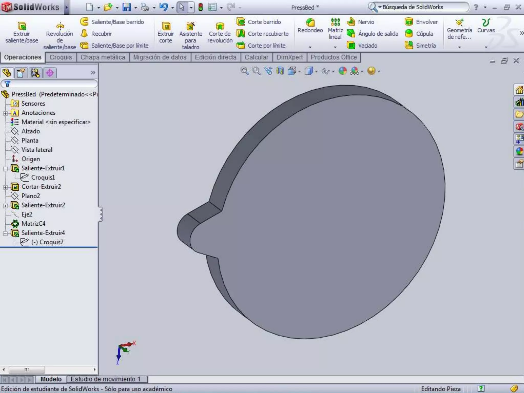The width and height of the screenshot is (524, 393).
Task: Open the Chapa metálica tab
Action: pos(103,57)
